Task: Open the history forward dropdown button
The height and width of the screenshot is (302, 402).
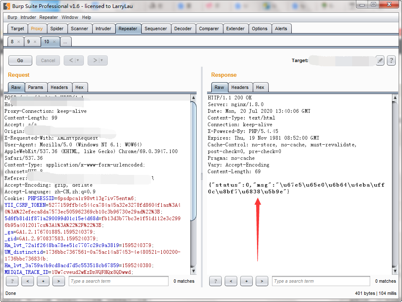Action: coord(97,60)
